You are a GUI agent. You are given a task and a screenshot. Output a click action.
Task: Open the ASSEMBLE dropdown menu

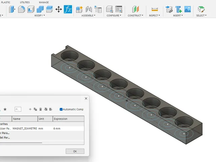tap(88, 16)
